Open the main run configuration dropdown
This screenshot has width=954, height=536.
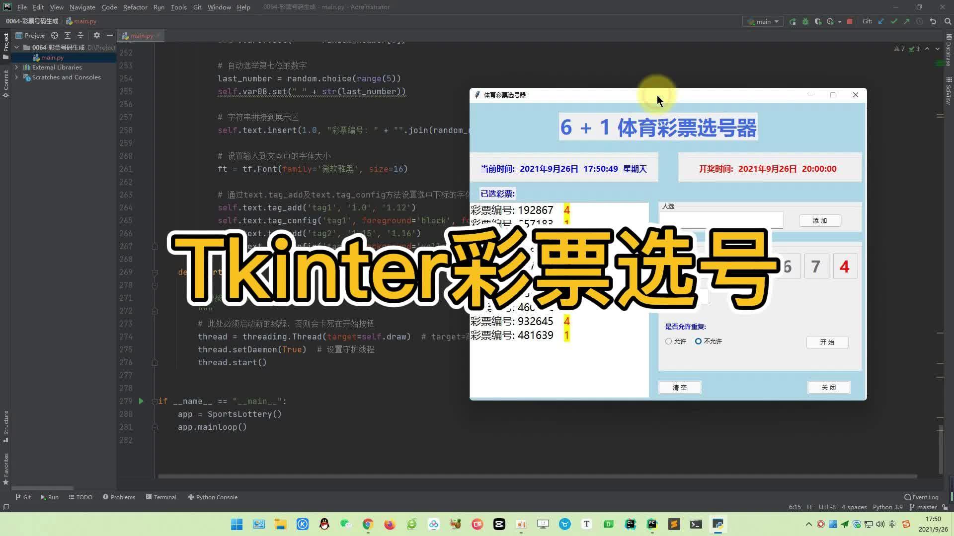pyautogui.click(x=763, y=21)
